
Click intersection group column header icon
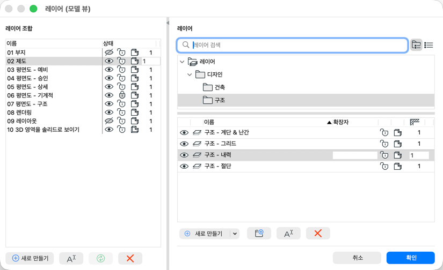coord(415,122)
